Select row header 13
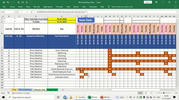 pyautogui.click(x=2, y=69)
